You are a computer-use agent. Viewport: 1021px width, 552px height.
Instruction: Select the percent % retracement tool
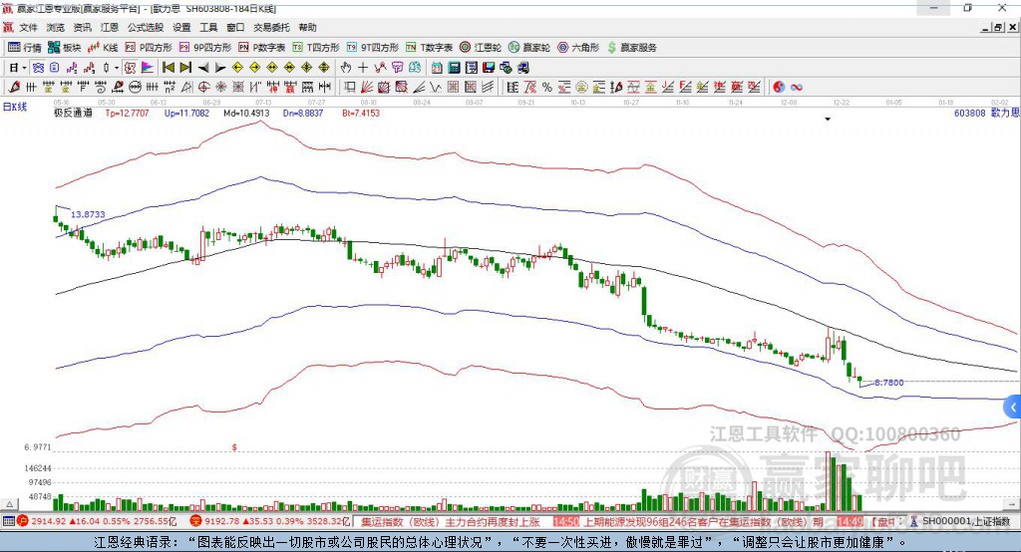547,88
